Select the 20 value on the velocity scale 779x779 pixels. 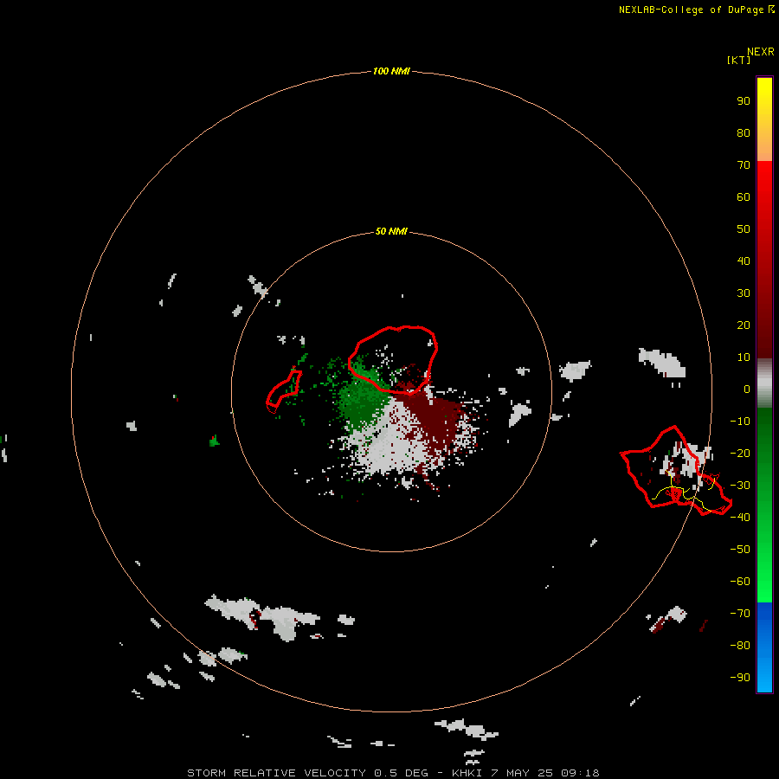click(744, 325)
